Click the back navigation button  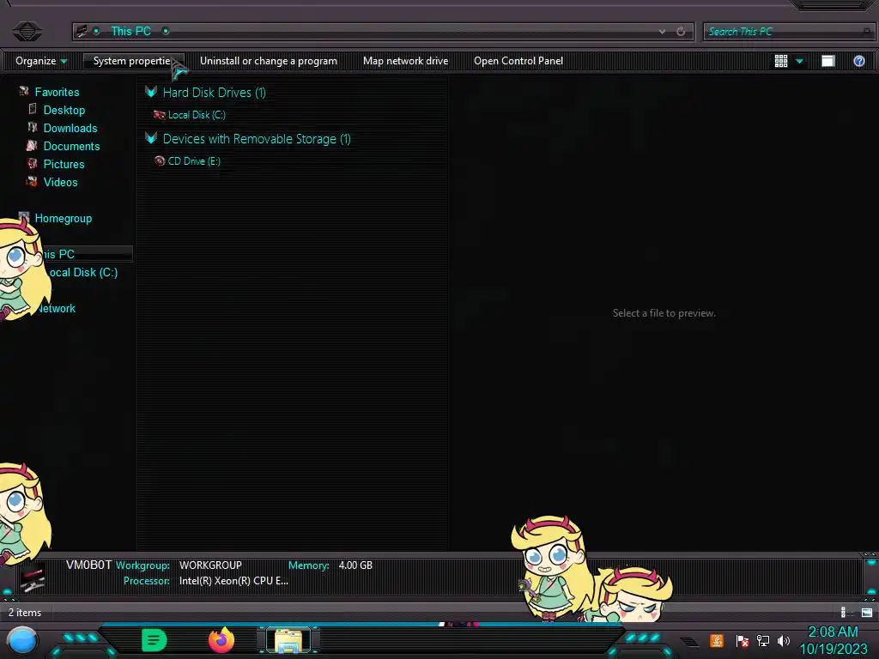(27, 31)
